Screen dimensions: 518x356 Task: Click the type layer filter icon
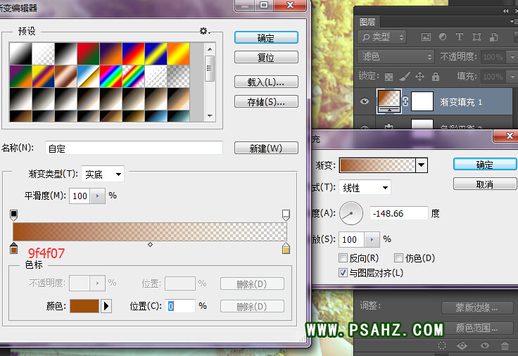coord(460,37)
